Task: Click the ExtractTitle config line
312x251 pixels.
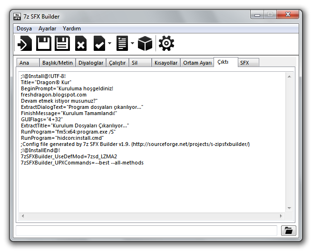Action: [x=75, y=125]
